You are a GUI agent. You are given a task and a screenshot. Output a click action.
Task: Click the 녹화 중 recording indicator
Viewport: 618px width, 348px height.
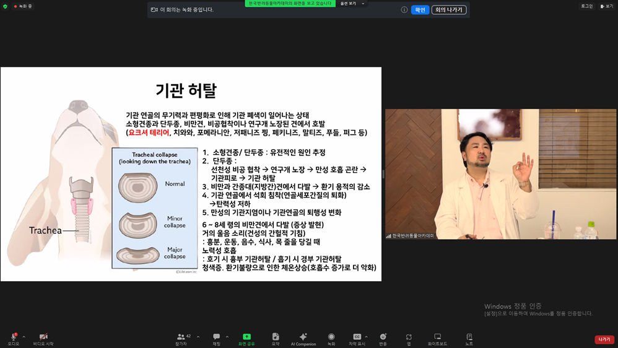(23, 6)
